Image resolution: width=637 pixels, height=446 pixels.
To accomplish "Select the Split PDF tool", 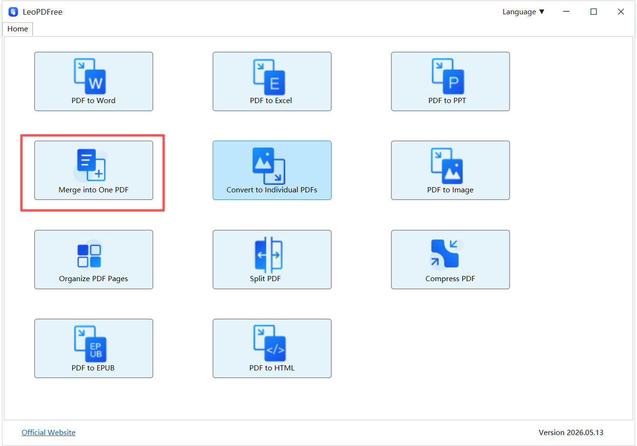I will [272, 259].
